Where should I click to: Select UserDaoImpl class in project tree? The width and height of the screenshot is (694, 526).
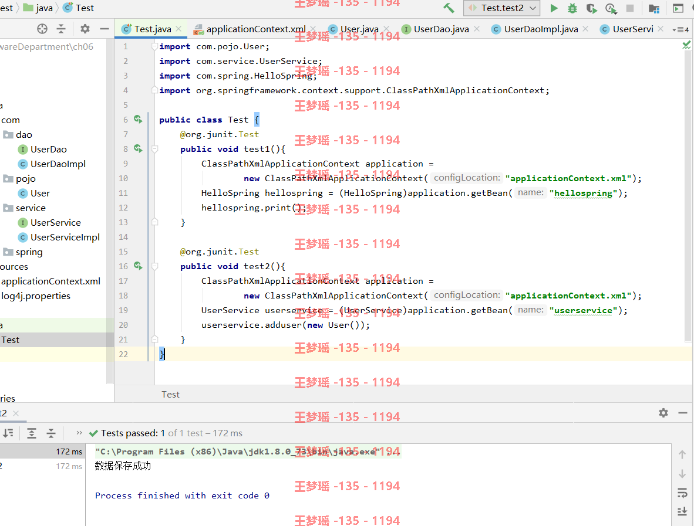click(x=52, y=164)
